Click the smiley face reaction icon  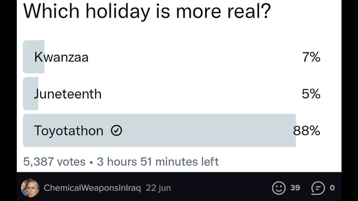279,188
